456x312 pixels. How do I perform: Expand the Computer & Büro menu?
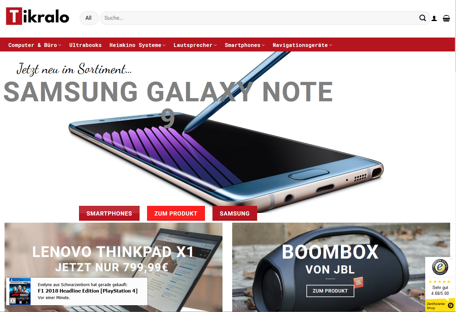[x=35, y=45]
